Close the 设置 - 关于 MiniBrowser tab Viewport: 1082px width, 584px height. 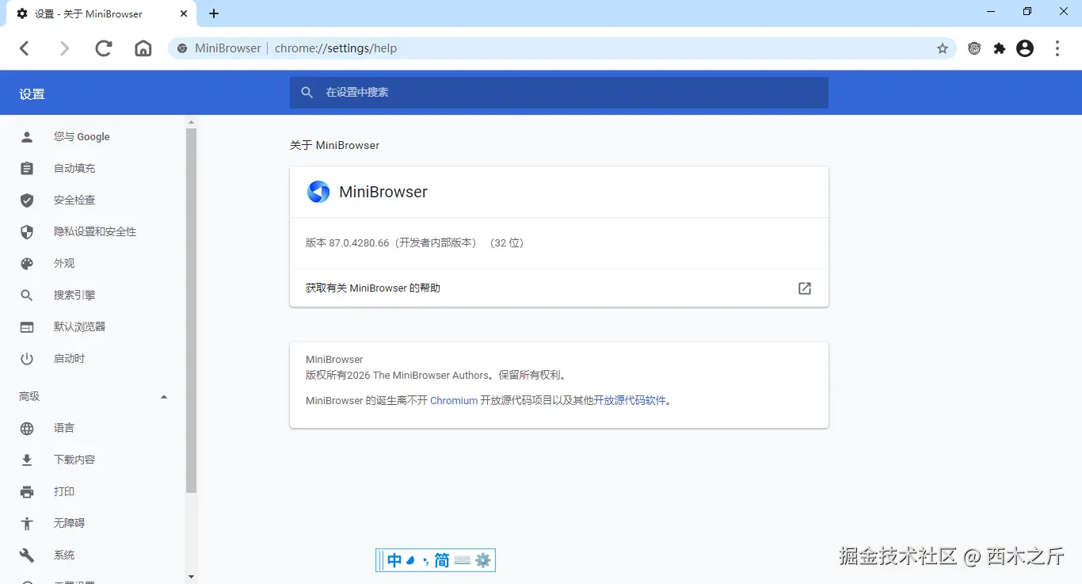point(185,13)
